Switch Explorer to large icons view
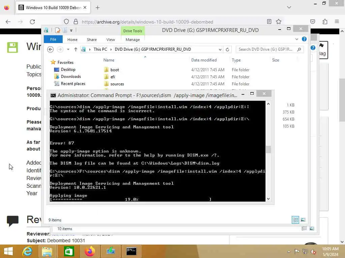 pyautogui.click(x=303, y=220)
